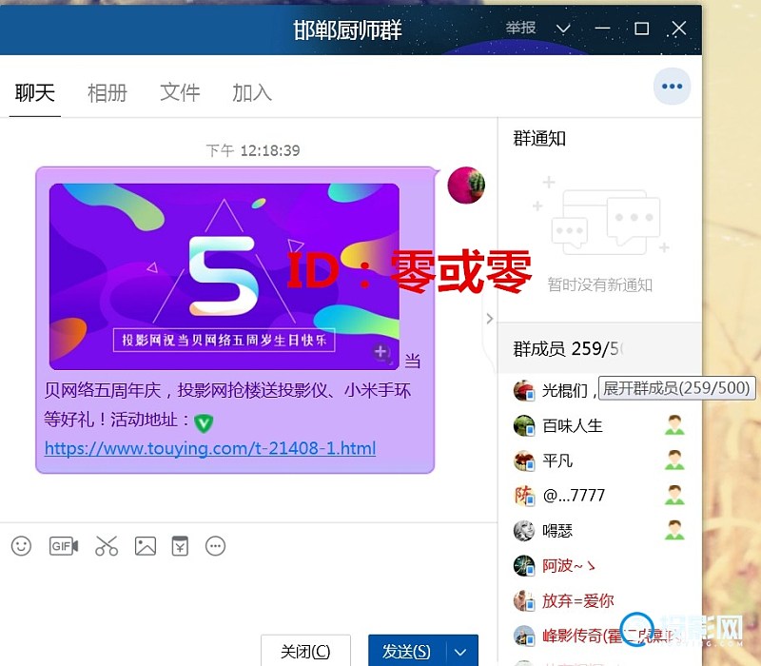Switch to the 文件 tab
The image size is (761, 666).
[180, 92]
